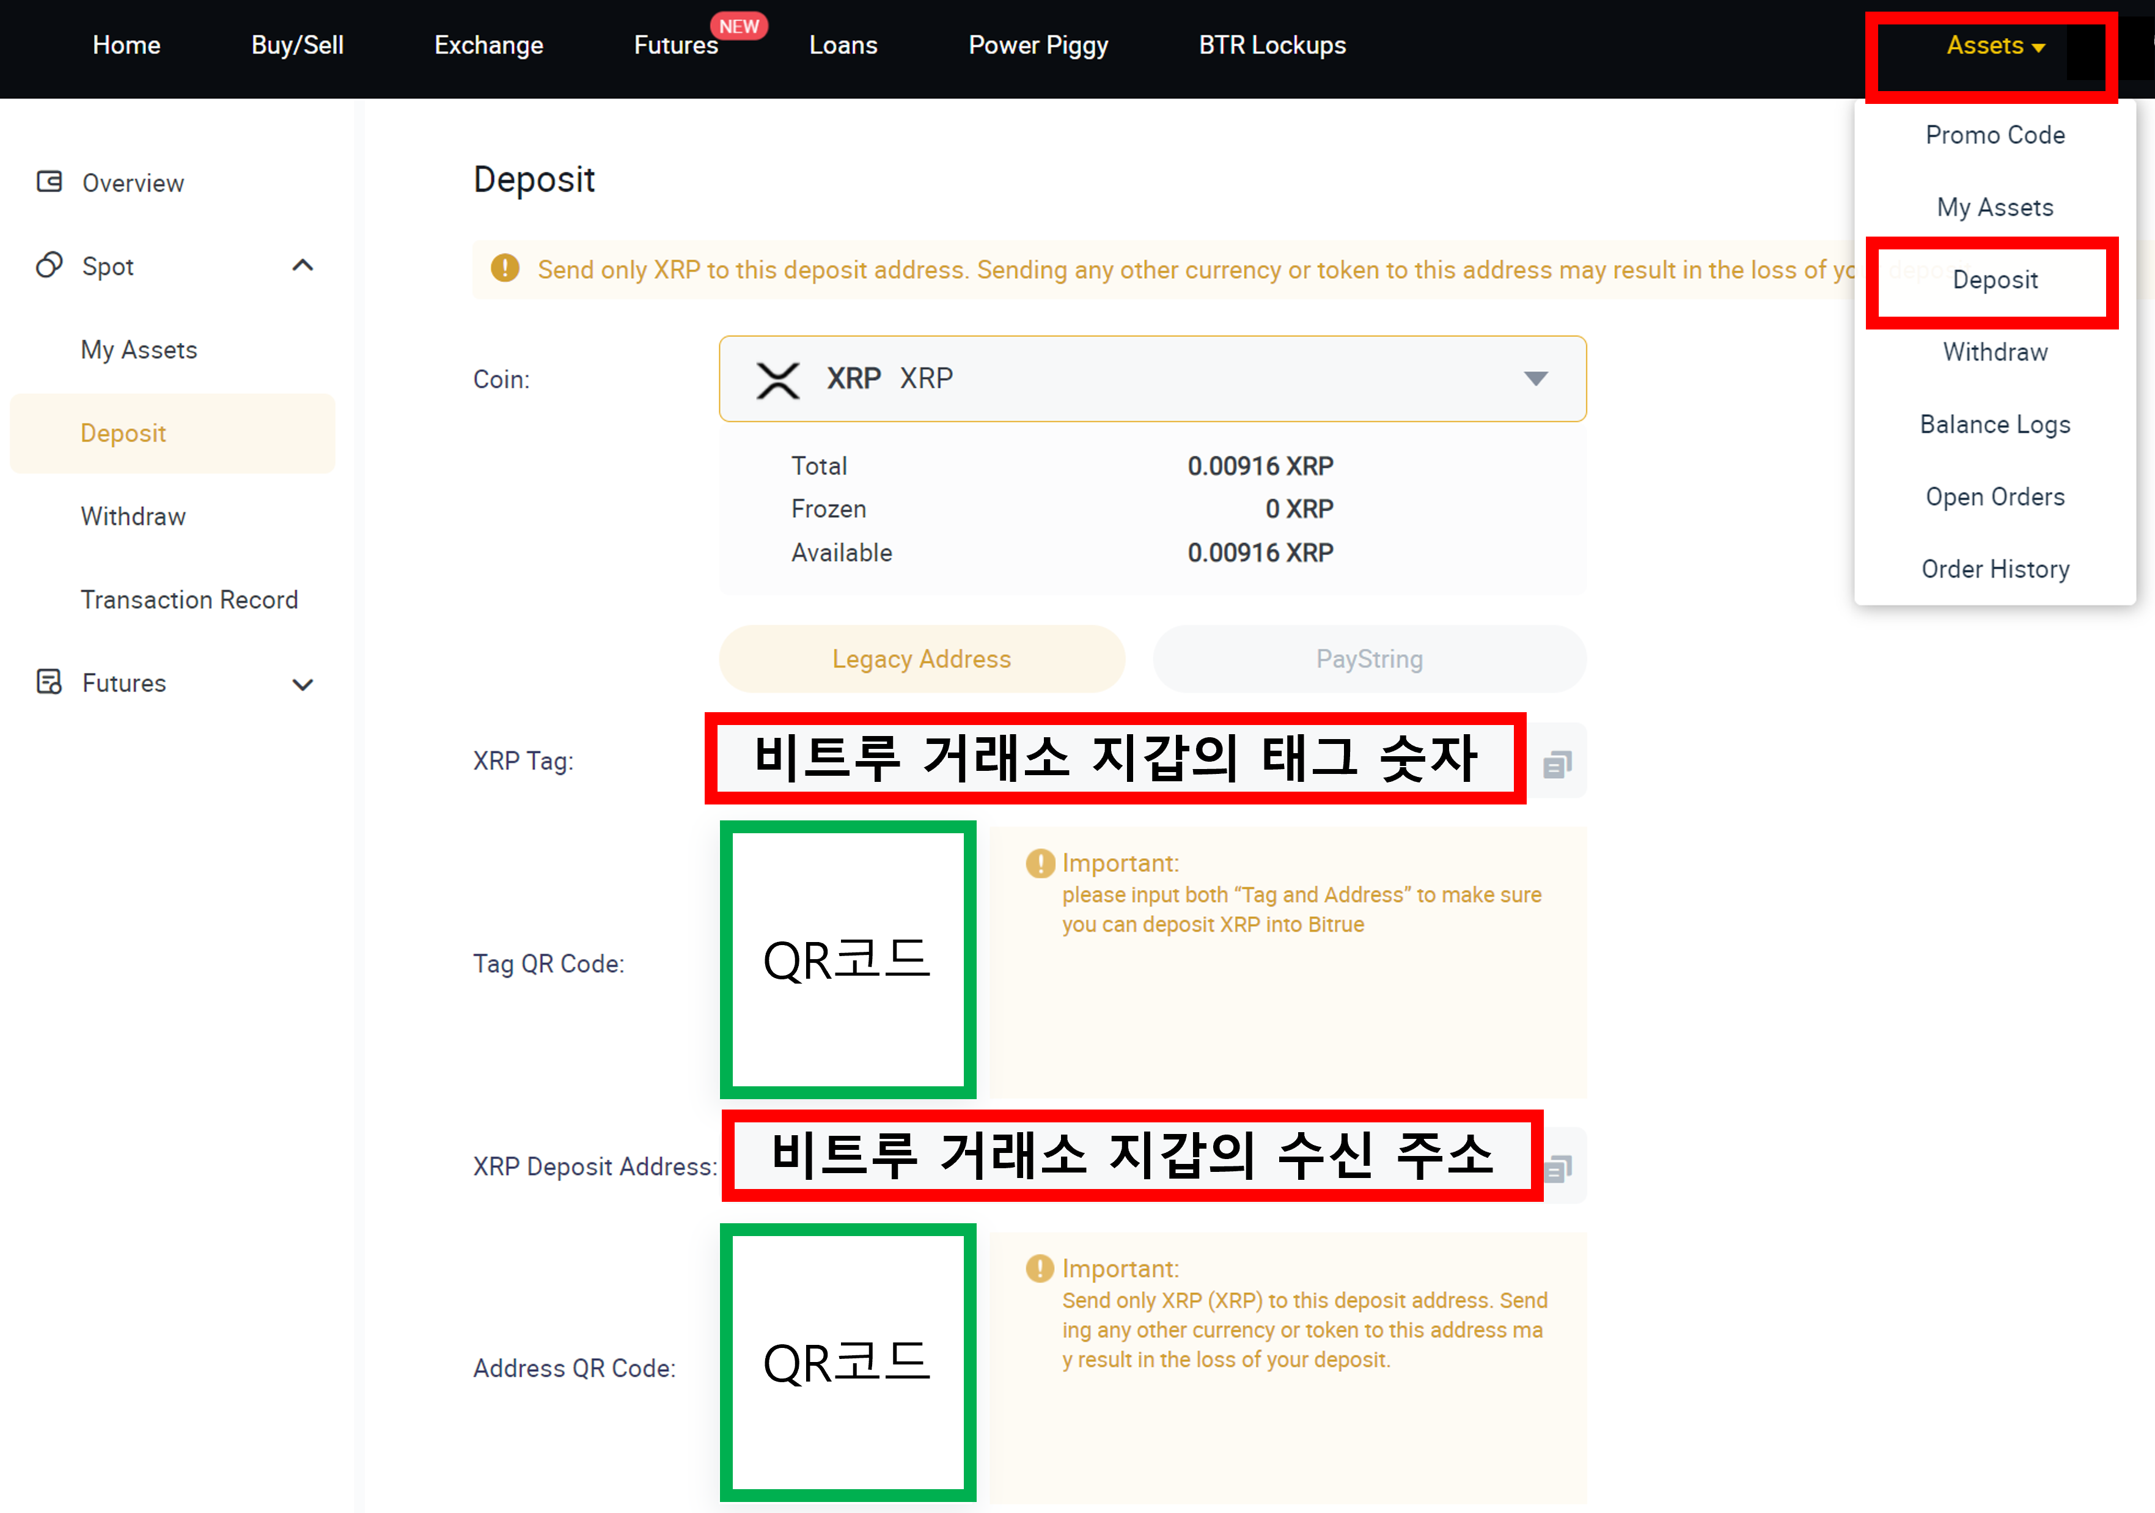Open the Loans page
Image resolution: width=2155 pixels, height=1513 pixels.
[844, 45]
